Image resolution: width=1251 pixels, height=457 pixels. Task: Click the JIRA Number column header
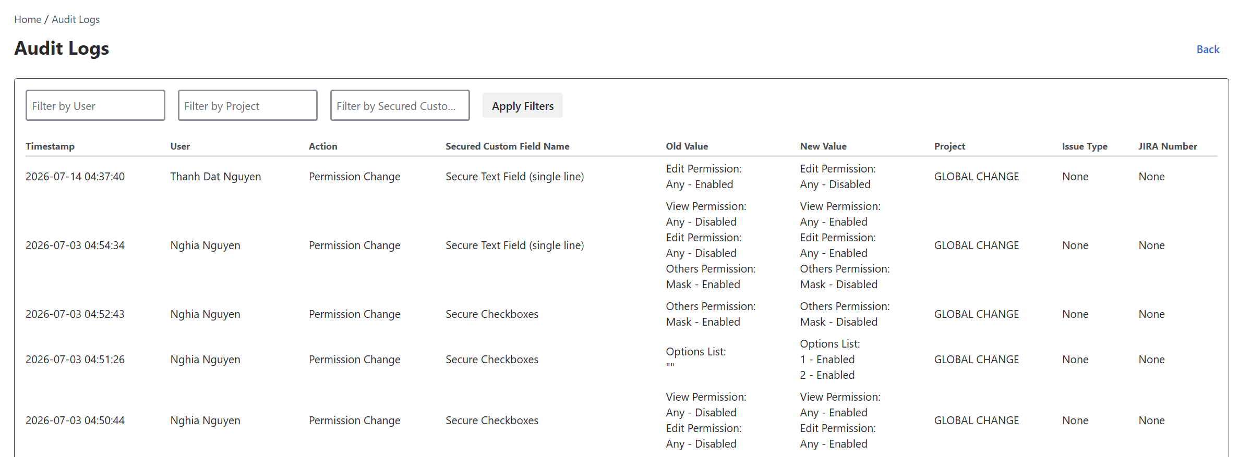click(x=1168, y=146)
